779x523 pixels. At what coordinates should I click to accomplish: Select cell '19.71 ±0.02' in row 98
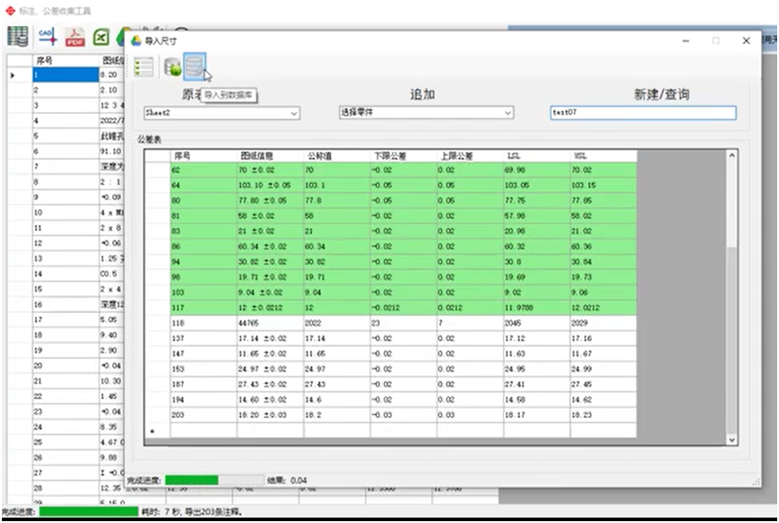270,277
